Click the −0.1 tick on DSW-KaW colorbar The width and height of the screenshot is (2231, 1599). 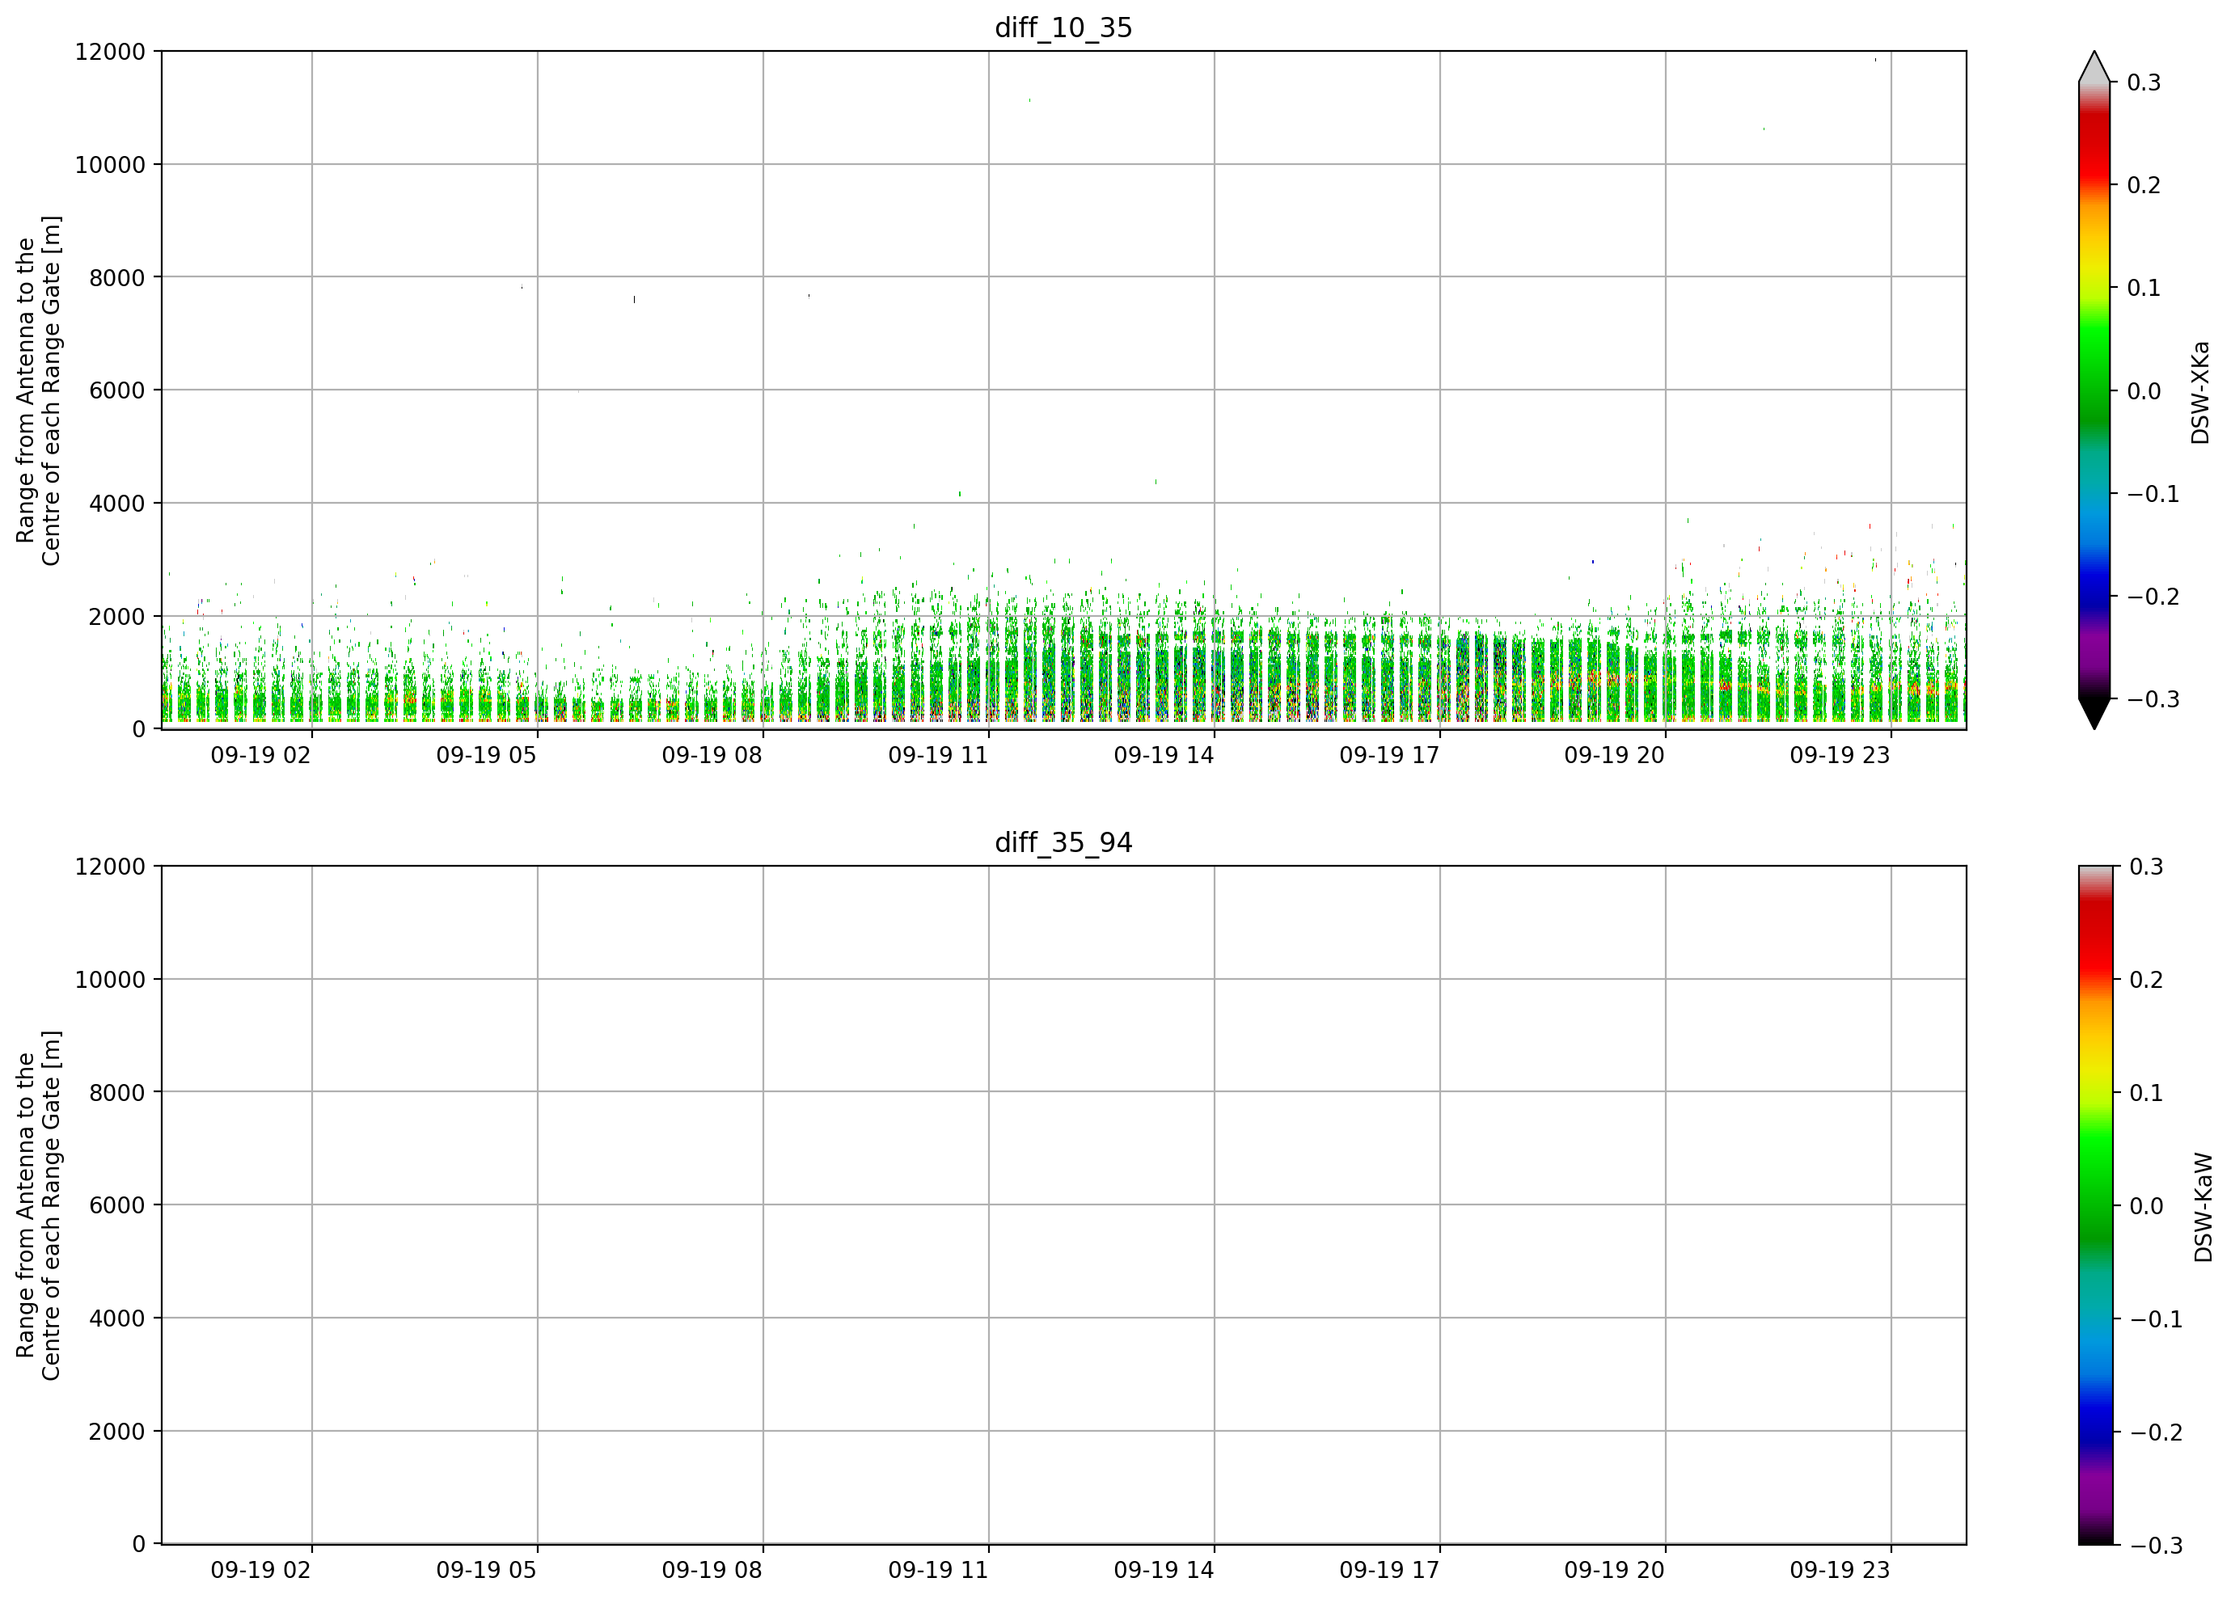pos(2155,1320)
